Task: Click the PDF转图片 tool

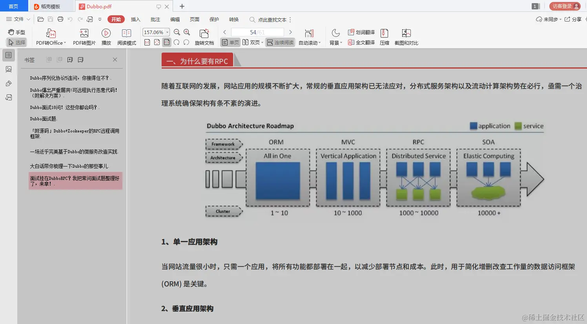Action: (84, 36)
